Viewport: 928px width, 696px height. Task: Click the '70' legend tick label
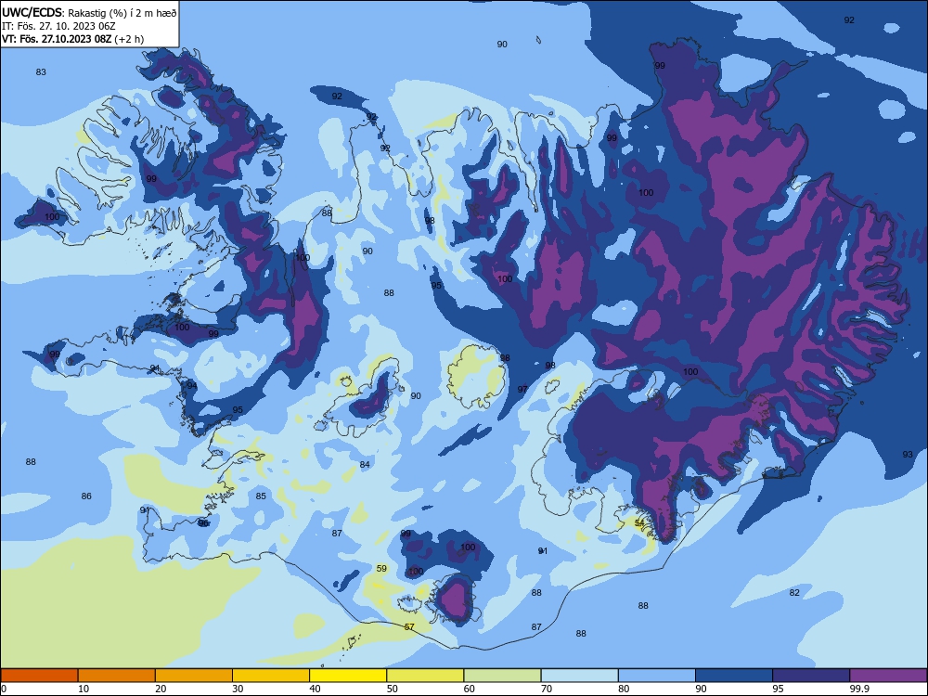[547, 689]
